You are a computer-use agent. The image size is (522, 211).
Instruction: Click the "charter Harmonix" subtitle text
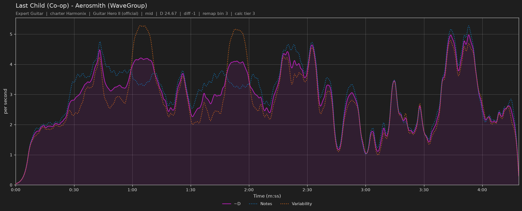(x=68, y=14)
